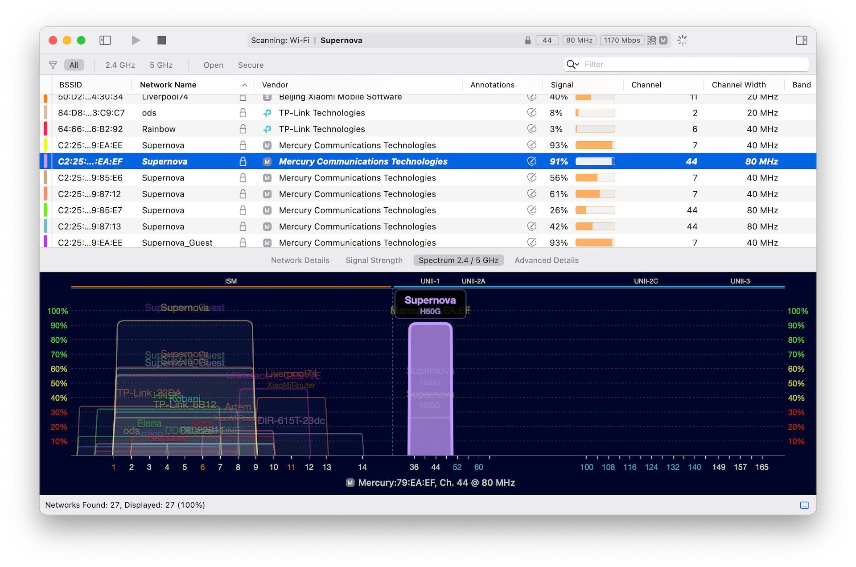Click annotation icon in Rainbow row
Viewport: 856px width, 567px height.
pyautogui.click(x=531, y=129)
